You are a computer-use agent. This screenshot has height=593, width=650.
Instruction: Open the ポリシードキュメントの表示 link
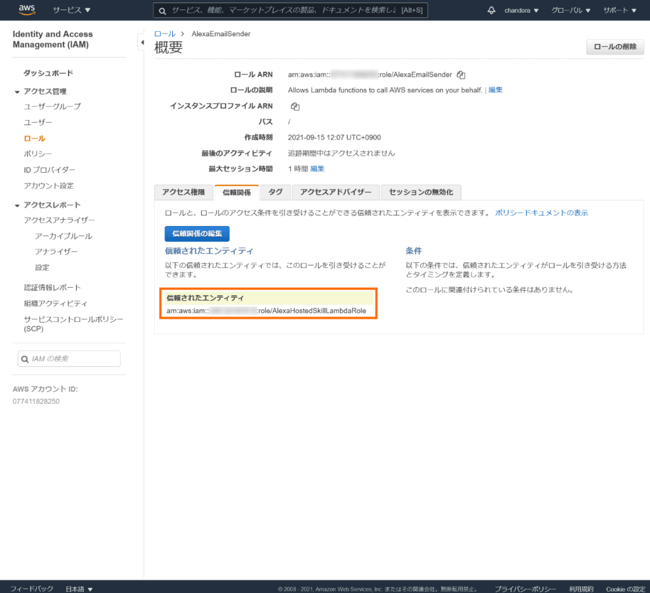point(541,213)
